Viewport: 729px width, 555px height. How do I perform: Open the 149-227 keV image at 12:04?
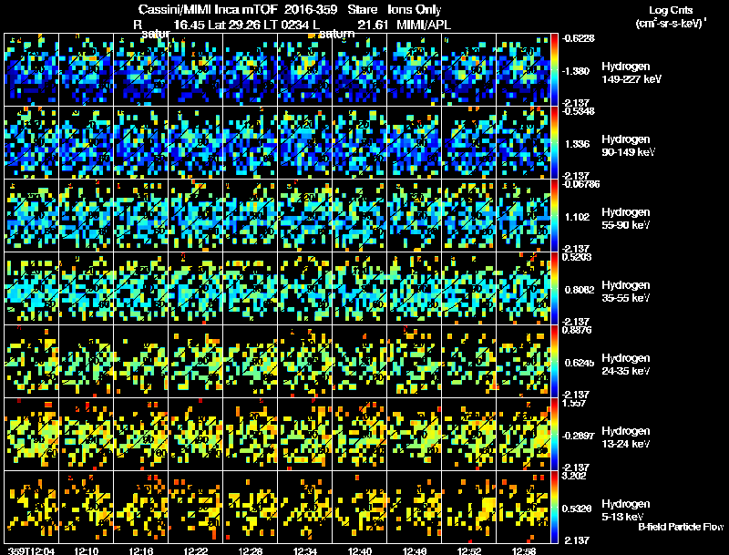point(31,70)
